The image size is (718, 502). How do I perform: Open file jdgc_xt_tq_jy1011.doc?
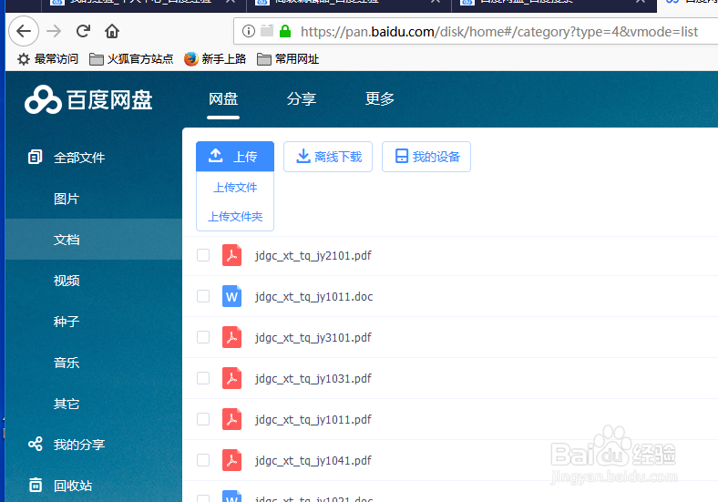(314, 297)
